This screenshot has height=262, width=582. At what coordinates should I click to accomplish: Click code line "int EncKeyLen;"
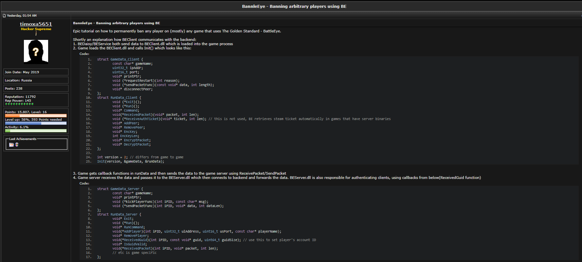(126, 136)
